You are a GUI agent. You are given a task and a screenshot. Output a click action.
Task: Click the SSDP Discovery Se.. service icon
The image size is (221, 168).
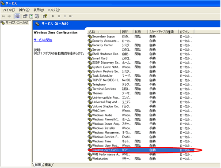tap(90, 63)
